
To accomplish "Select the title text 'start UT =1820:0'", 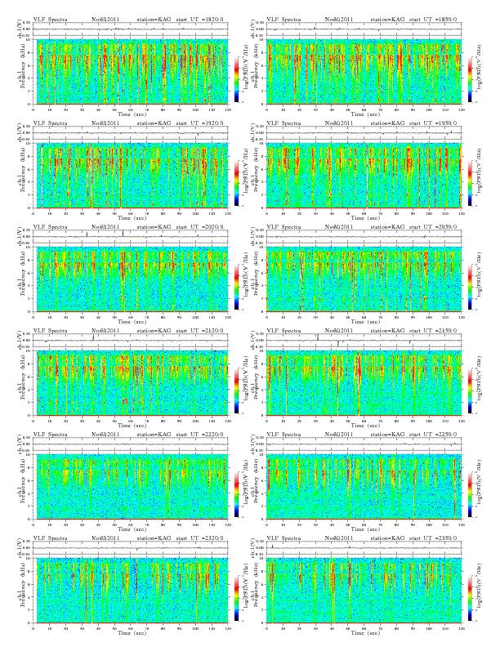I will coord(200,20).
